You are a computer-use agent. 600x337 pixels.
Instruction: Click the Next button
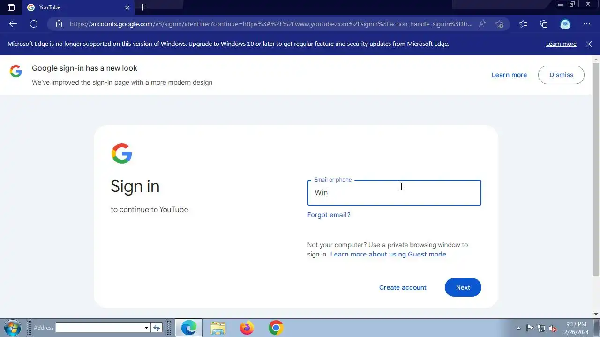(x=463, y=287)
